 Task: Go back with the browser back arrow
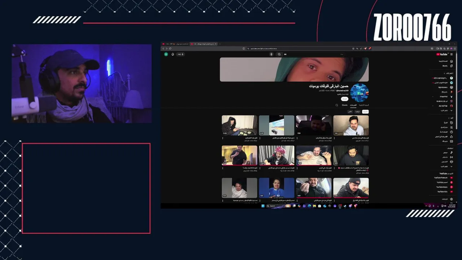[x=163, y=48]
